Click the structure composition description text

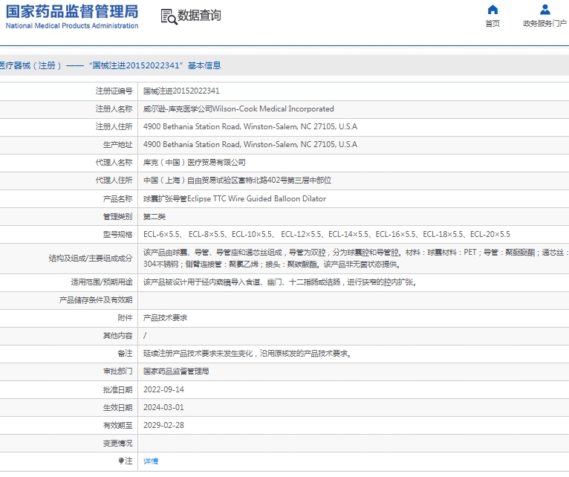pyautogui.click(x=356, y=259)
